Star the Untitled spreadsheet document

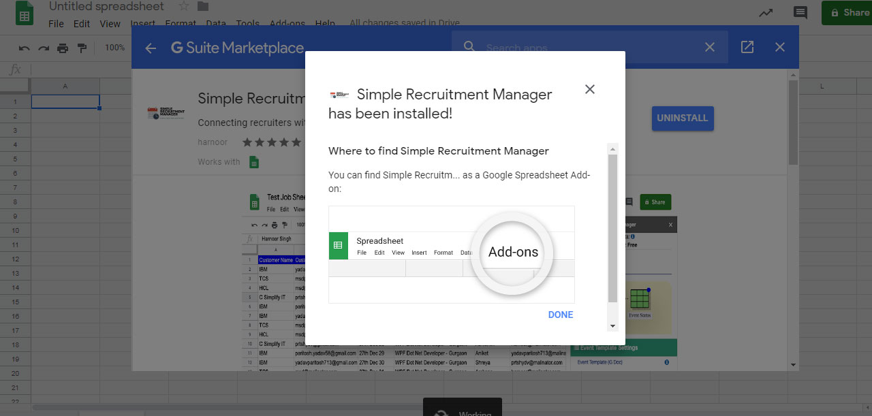184,6
